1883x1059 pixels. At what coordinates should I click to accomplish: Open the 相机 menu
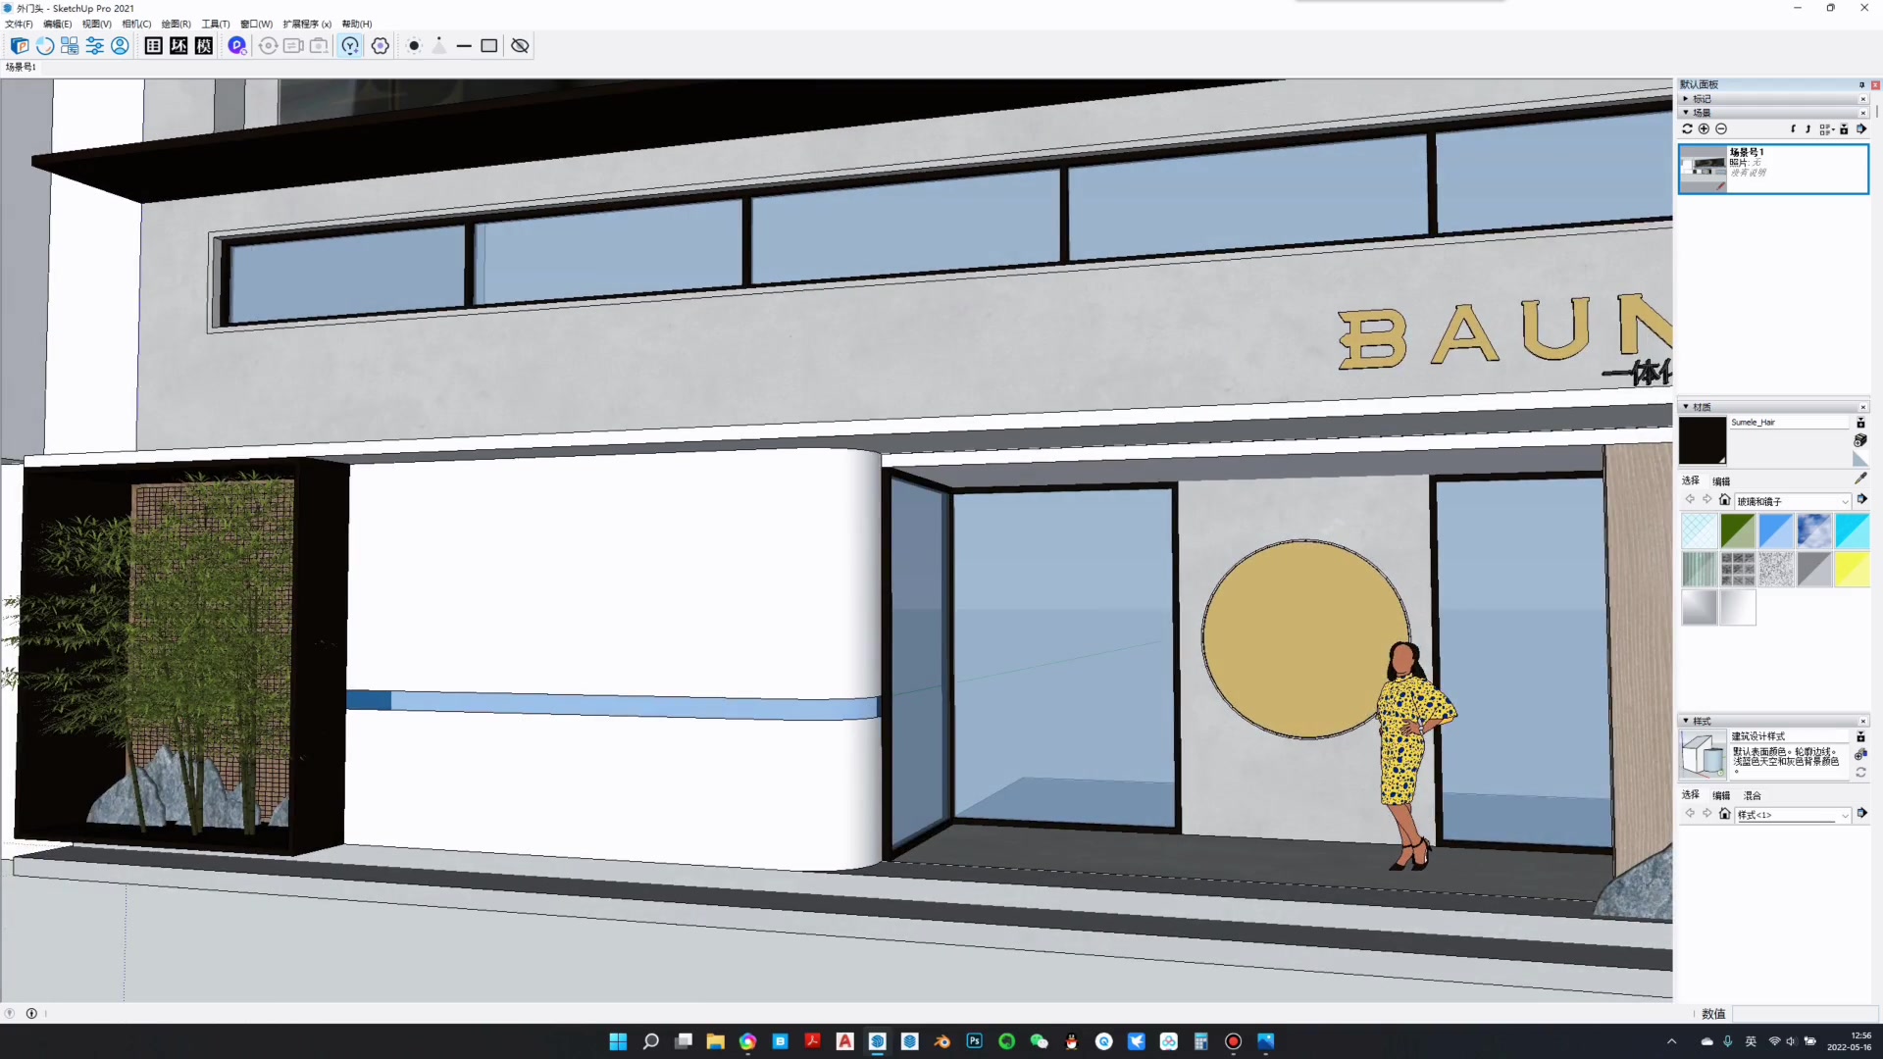136,24
